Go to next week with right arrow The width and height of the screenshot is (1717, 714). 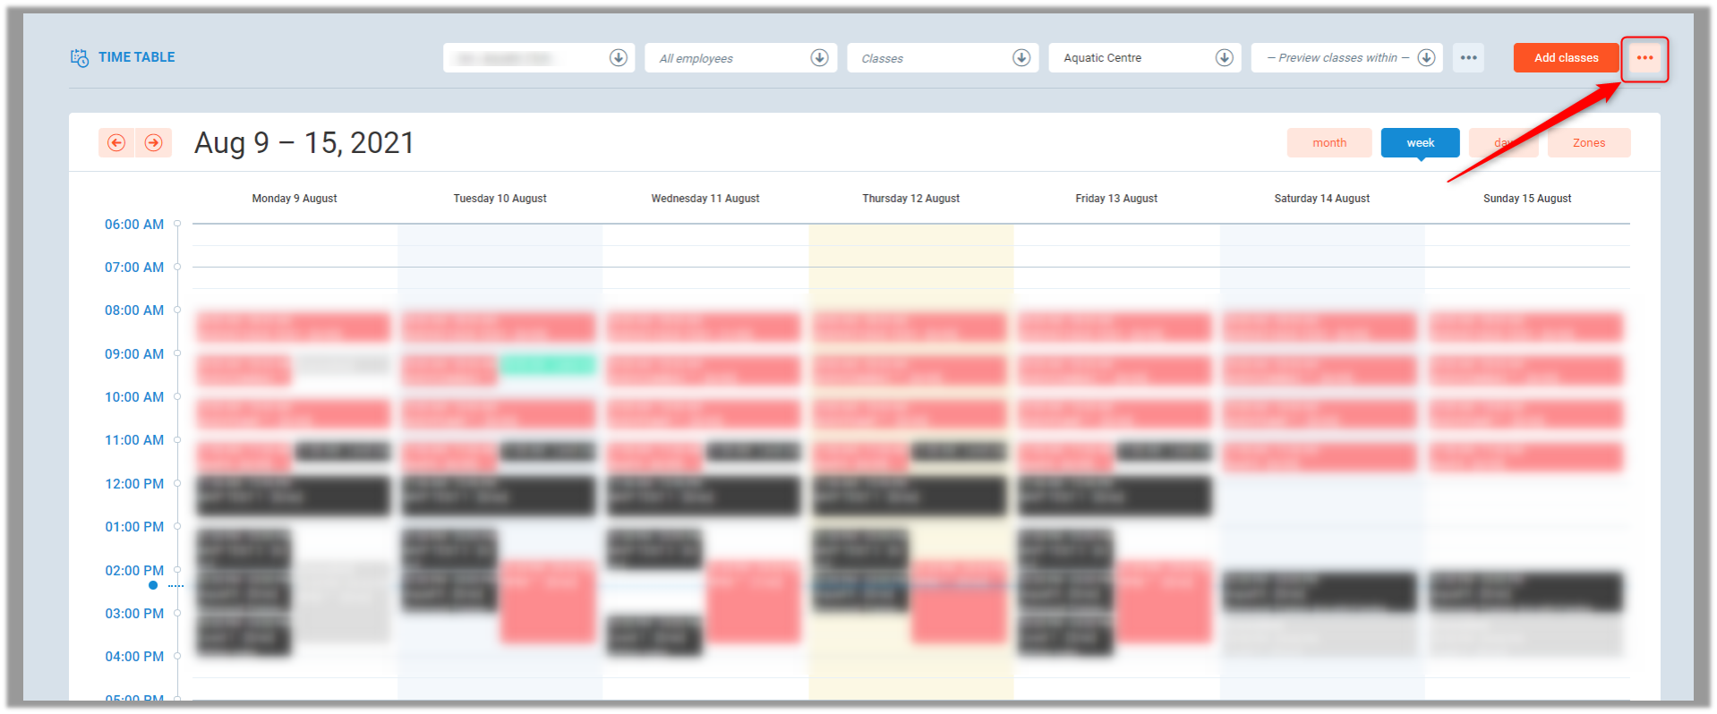(x=154, y=143)
